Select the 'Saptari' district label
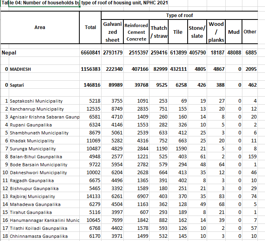This screenshot has width=265, height=241. 44,85
